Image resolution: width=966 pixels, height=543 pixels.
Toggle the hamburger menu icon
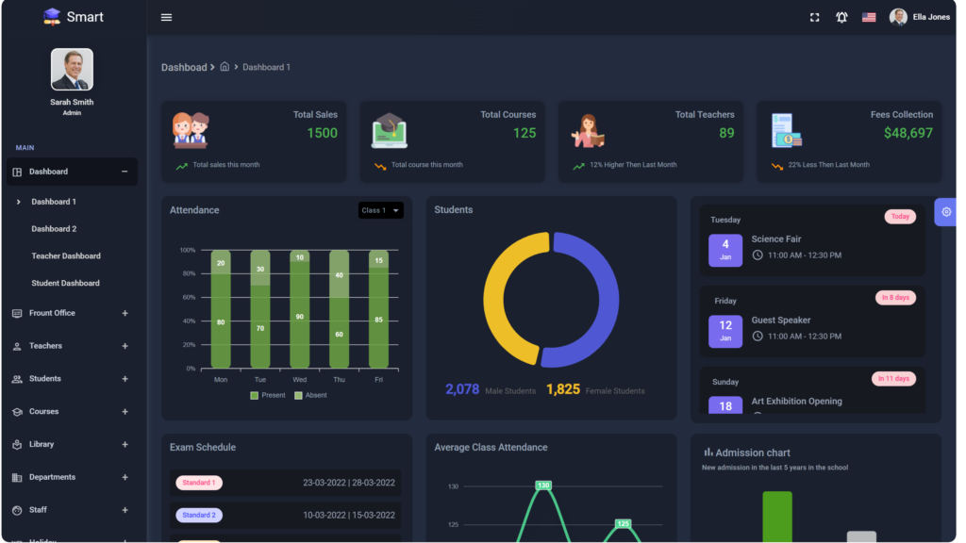point(166,17)
